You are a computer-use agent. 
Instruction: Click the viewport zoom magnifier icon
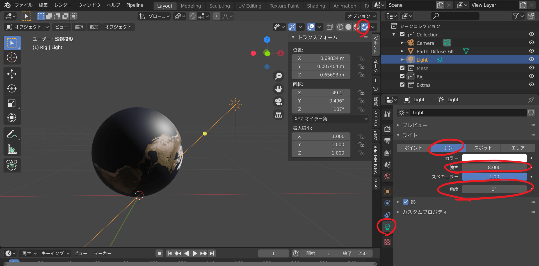point(278,76)
